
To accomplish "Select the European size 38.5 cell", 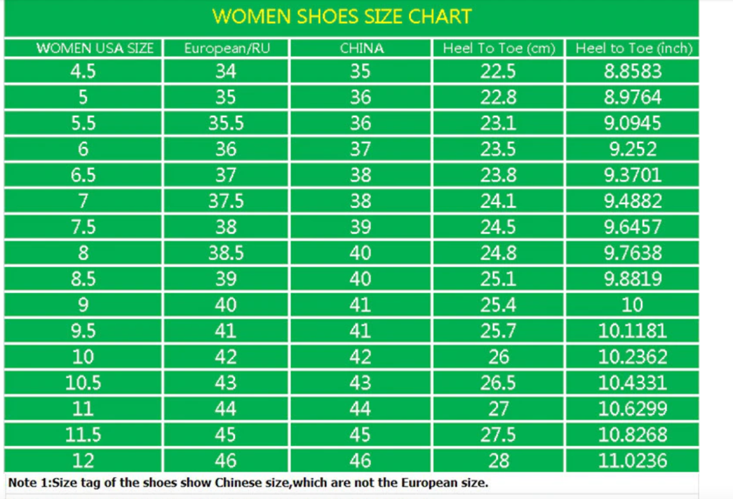I will coord(226,253).
